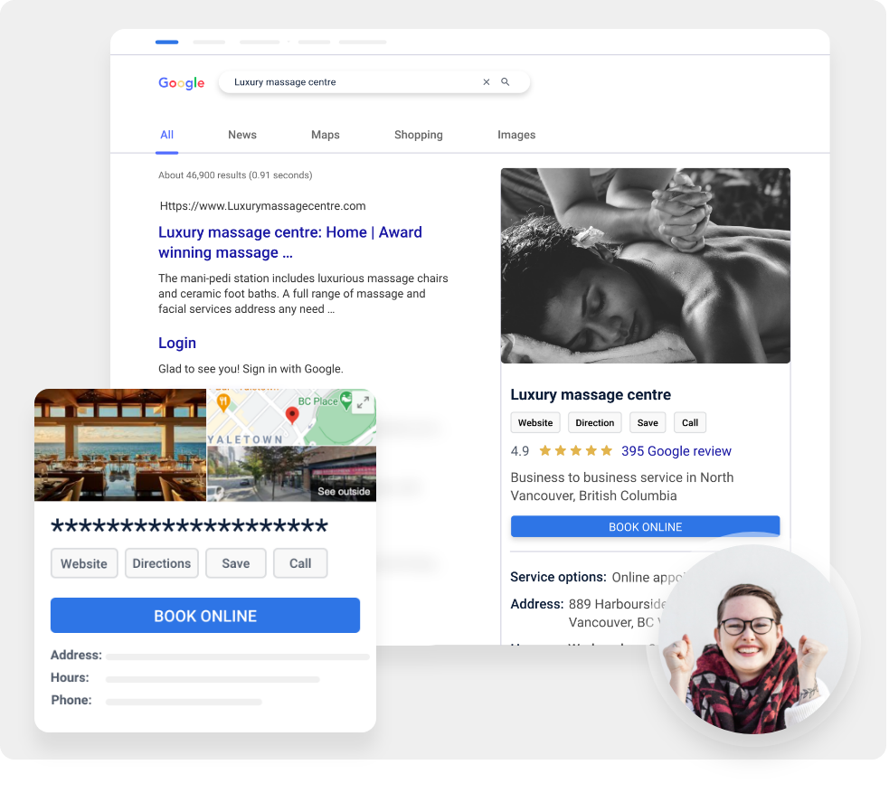Click Call button in the knowledge panel

point(689,423)
